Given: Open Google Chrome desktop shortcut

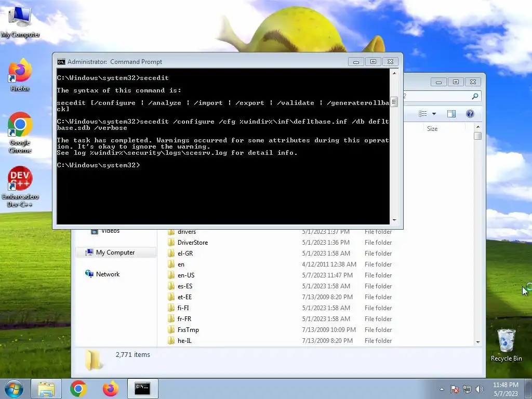Looking at the screenshot, I should (x=20, y=132).
